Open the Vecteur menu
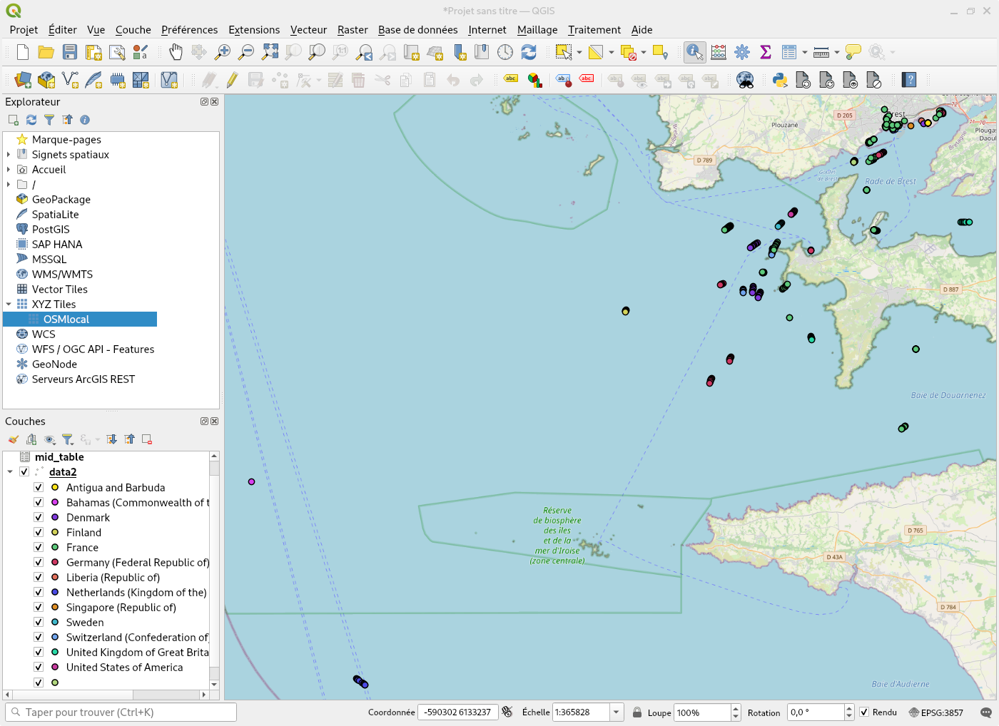Image resolution: width=999 pixels, height=726 pixels. [308, 30]
